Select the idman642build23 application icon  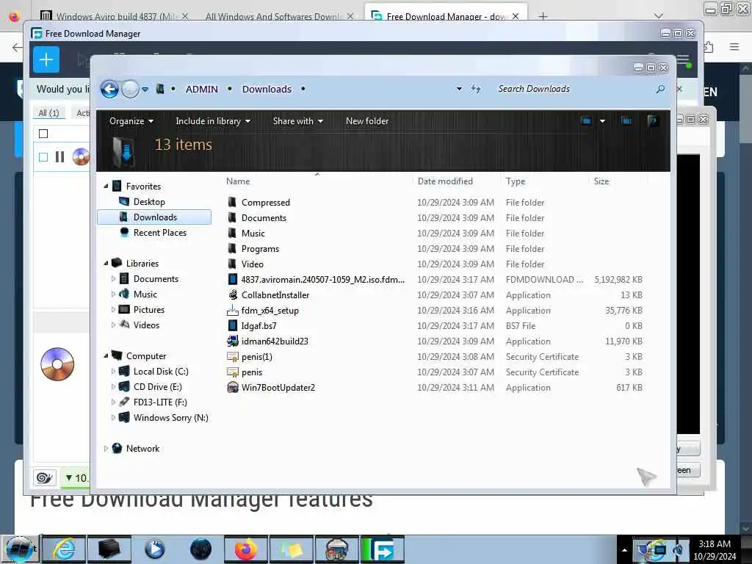pos(233,341)
